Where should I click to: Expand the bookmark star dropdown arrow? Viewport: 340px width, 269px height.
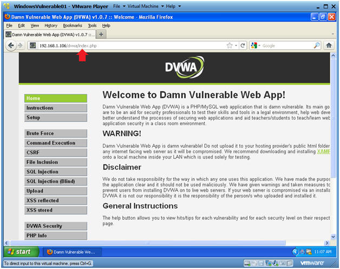coord(236,45)
